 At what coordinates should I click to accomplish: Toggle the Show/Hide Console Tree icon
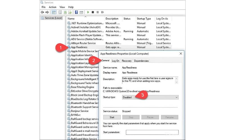pos(54,12)
